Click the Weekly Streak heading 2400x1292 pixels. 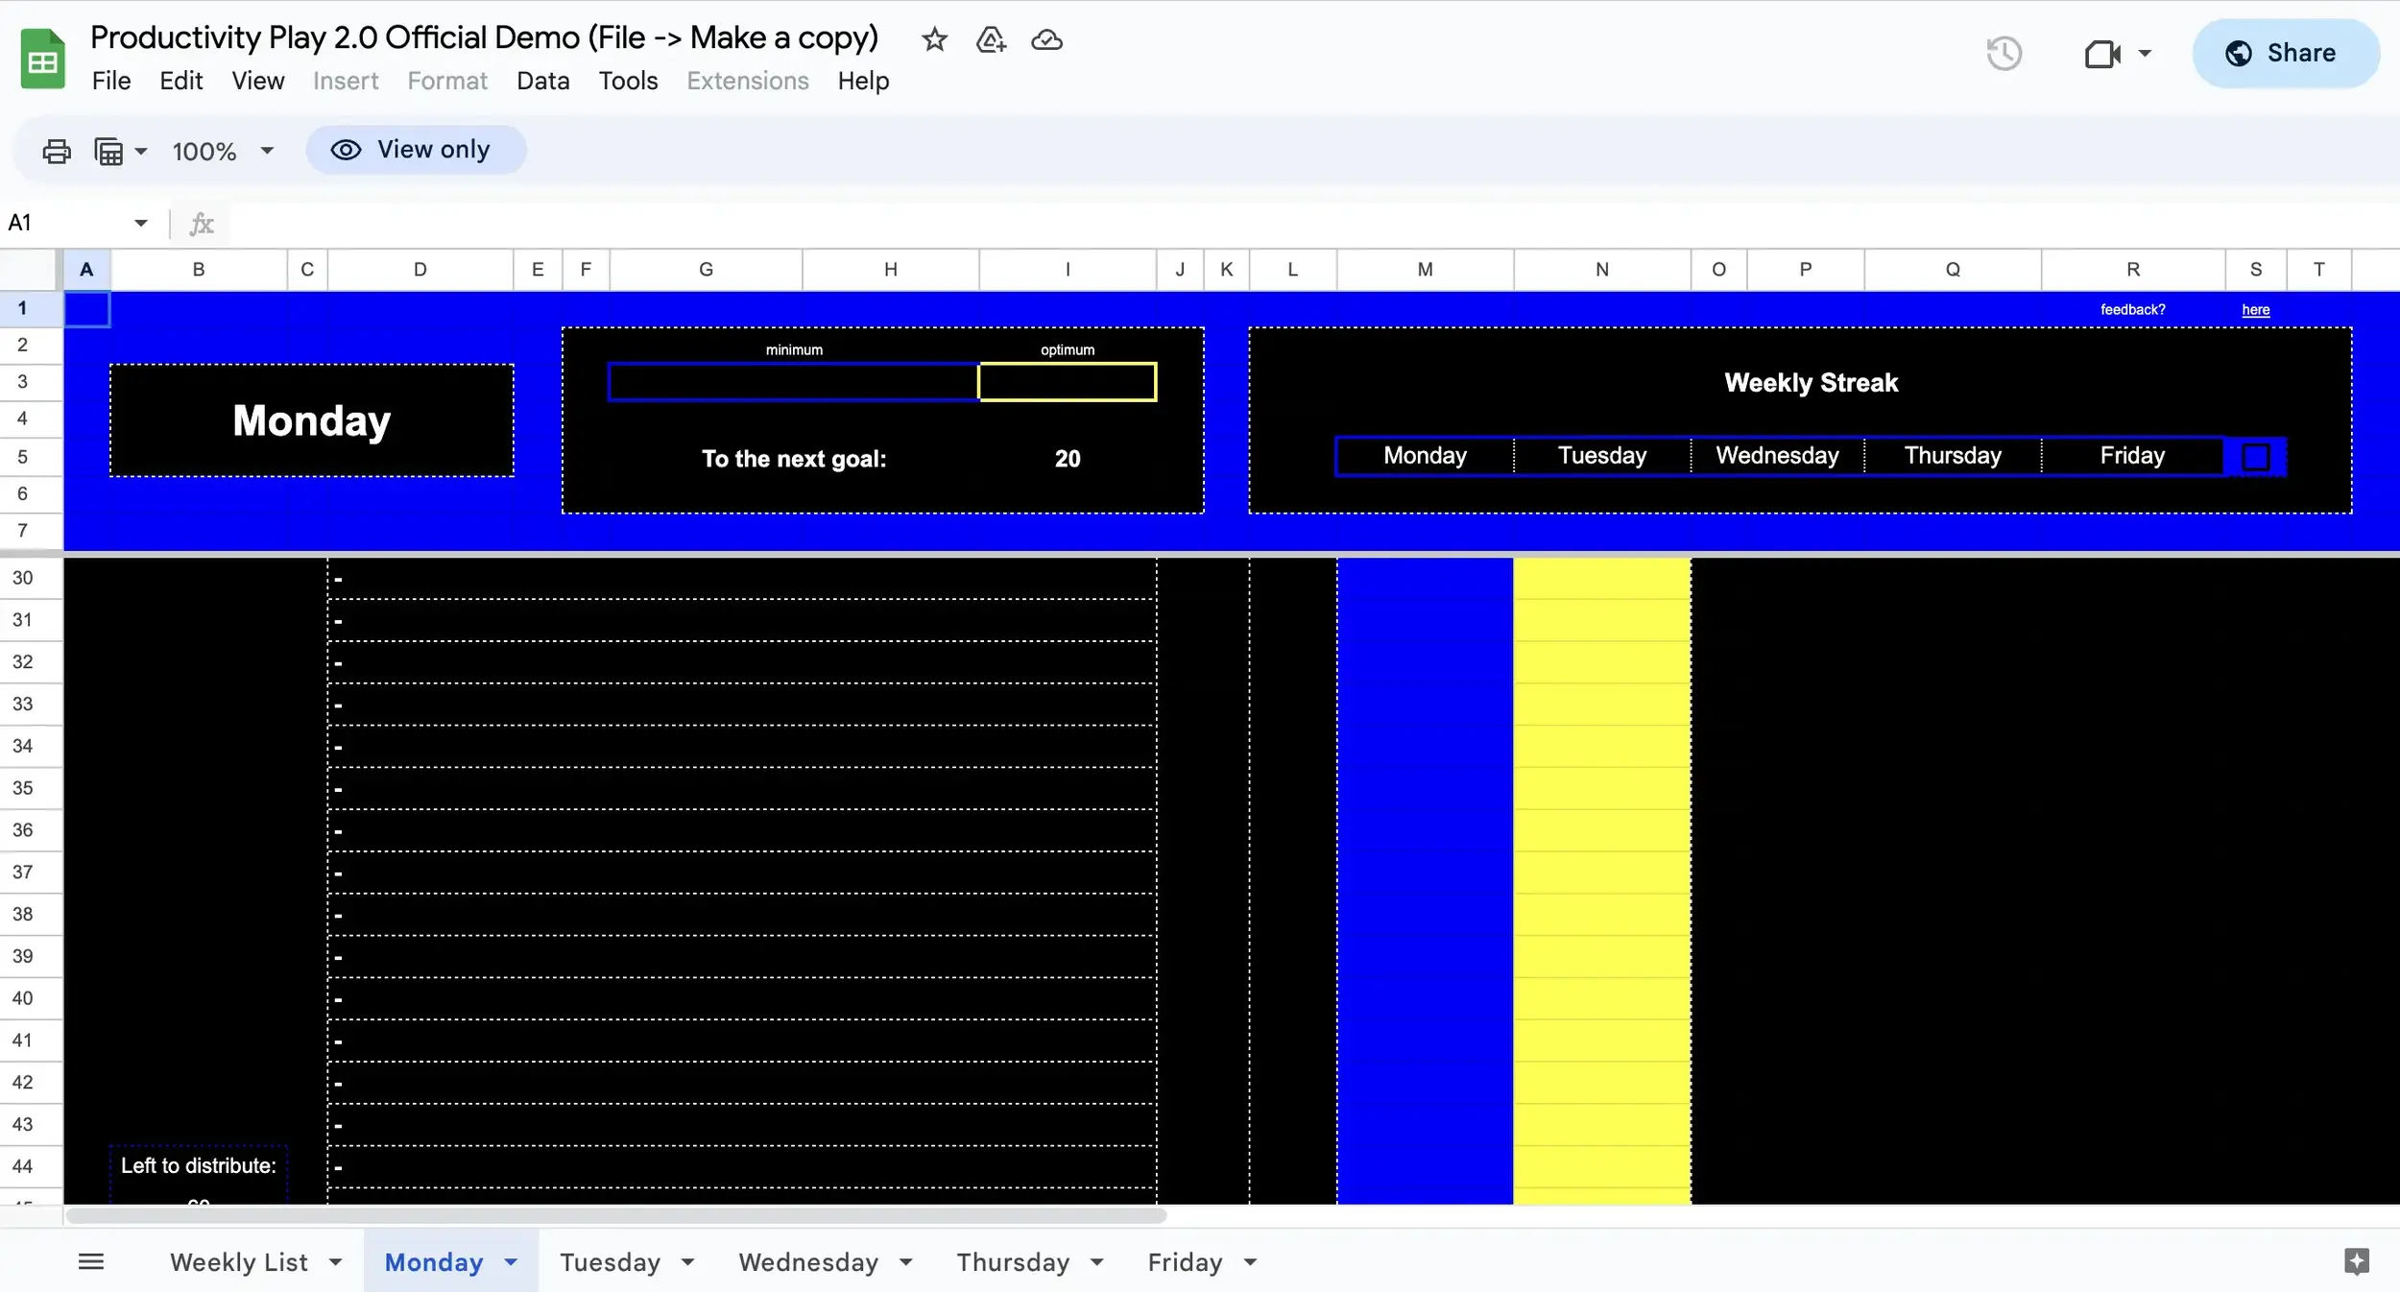[x=1811, y=383]
